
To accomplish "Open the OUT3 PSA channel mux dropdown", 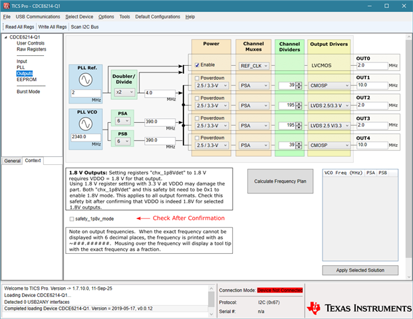I will point(254,126).
